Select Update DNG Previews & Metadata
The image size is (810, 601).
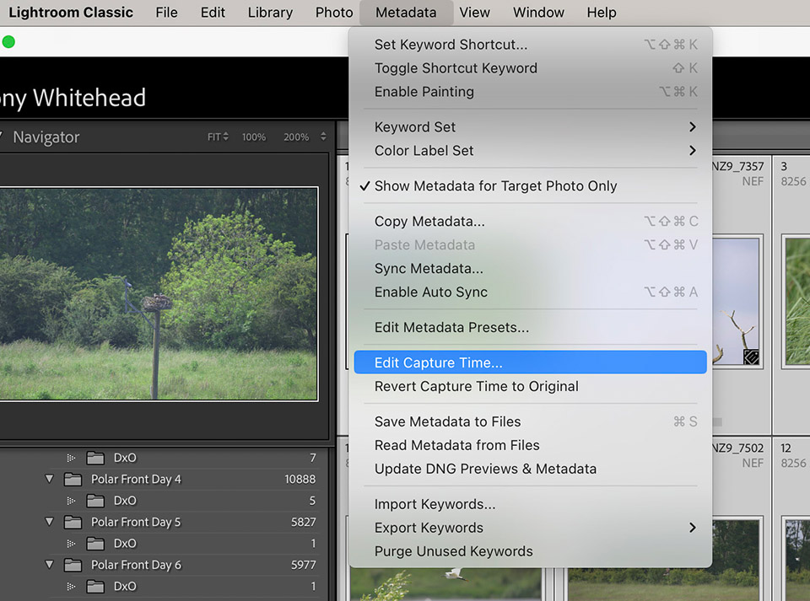[x=531, y=469]
